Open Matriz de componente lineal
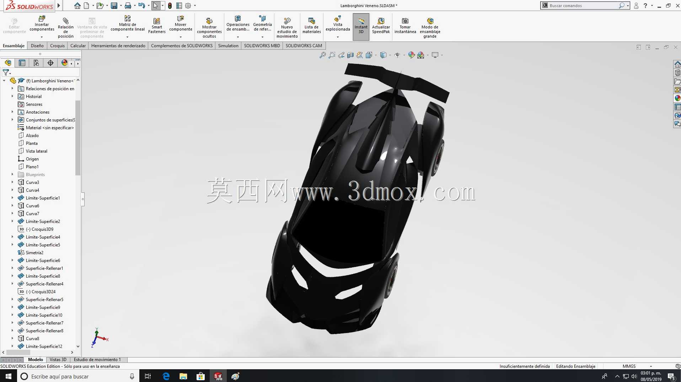Viewport: 681px width, 382px height. point(128,23)
